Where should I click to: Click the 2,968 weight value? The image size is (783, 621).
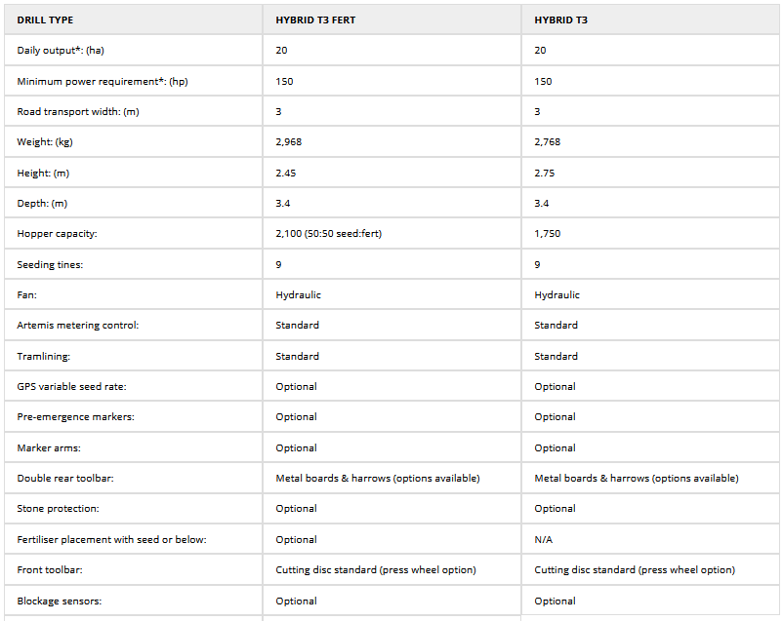[288, 142]
